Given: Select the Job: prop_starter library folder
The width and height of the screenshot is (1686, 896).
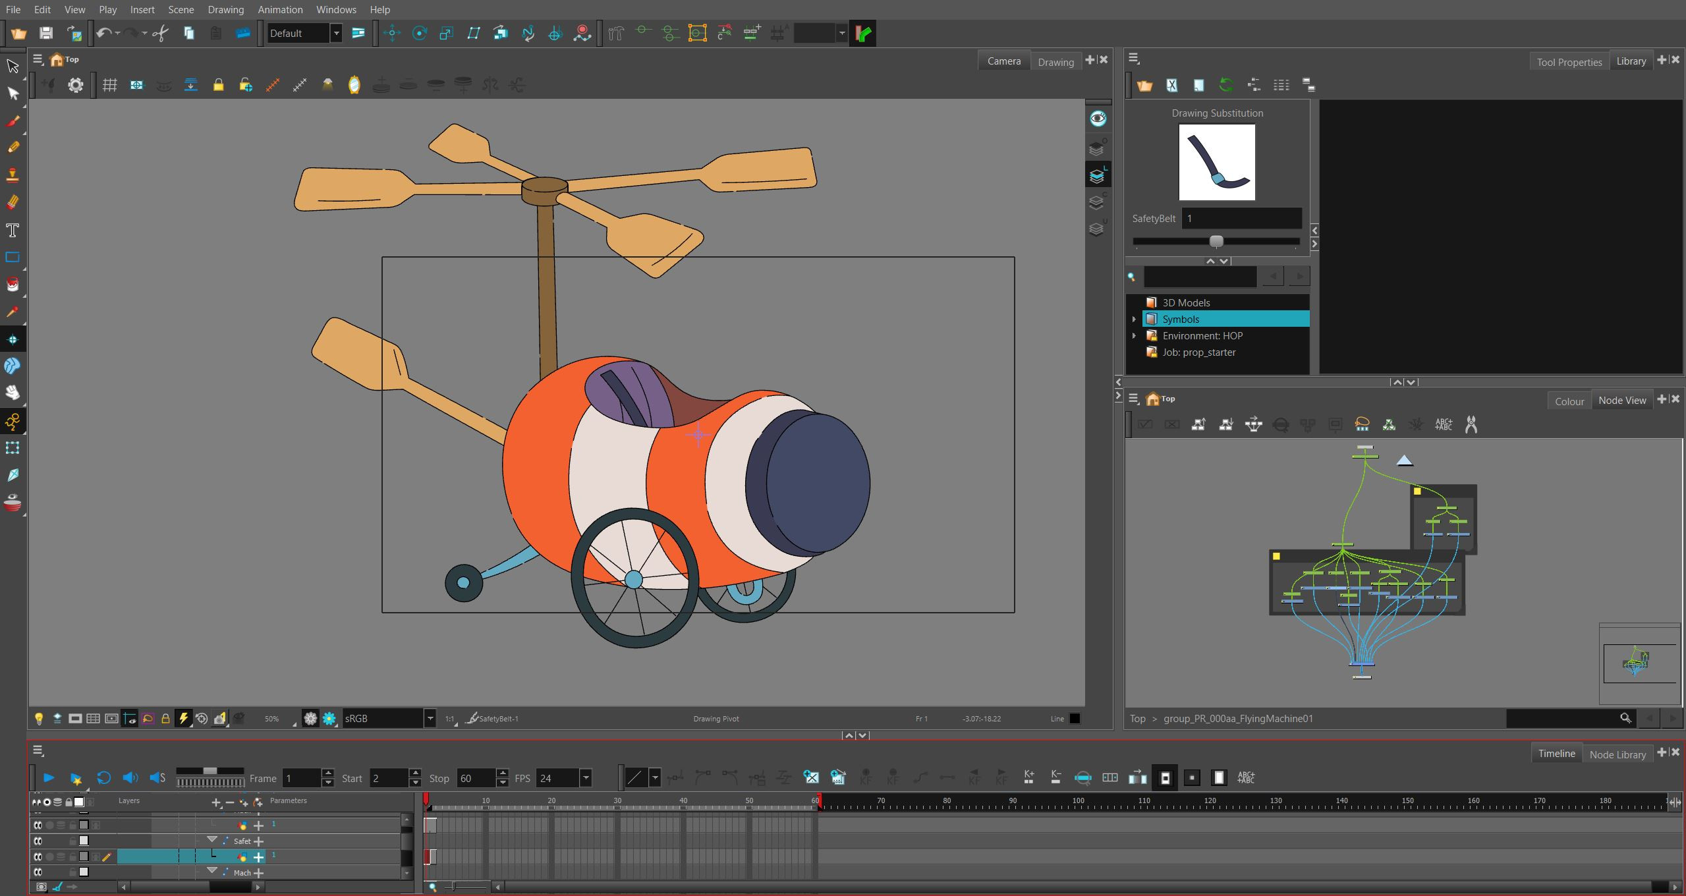Looking at the screenshot, I should point(1198,352).
